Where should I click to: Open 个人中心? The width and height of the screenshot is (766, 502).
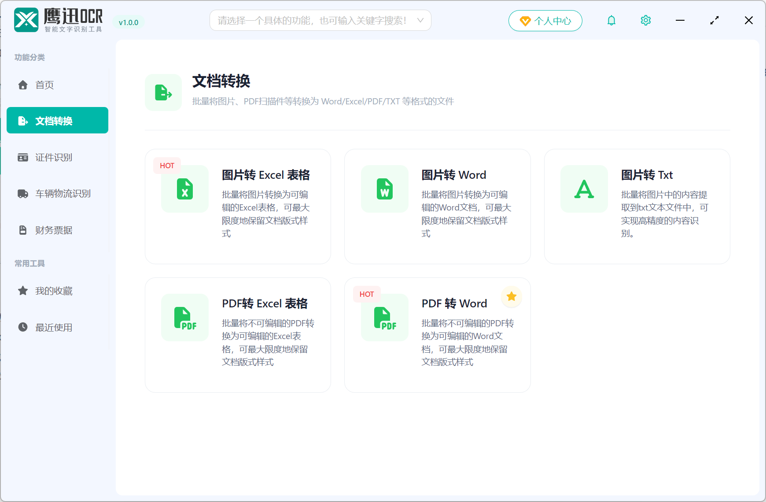pos(545,20)
